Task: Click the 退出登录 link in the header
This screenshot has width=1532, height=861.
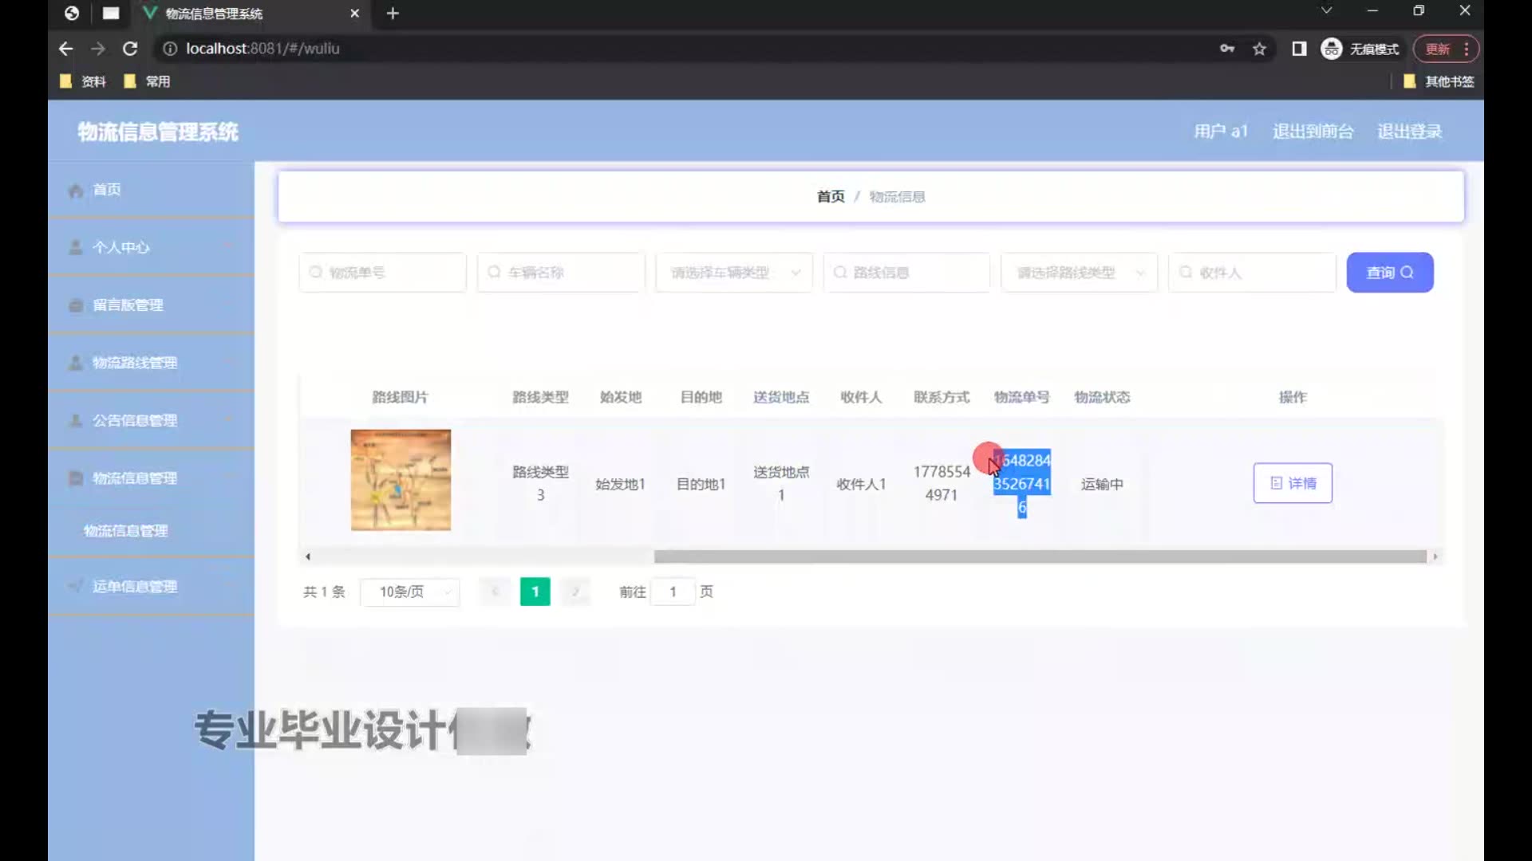Action: click(x=1409, y=132)
